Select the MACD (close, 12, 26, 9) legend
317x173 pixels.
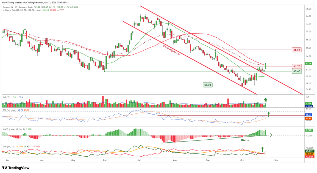14,129
